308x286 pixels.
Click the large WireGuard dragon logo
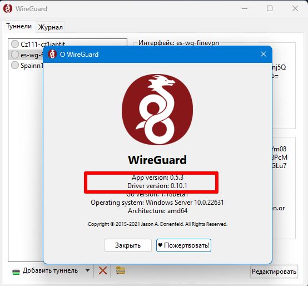[x=157, y=110]
